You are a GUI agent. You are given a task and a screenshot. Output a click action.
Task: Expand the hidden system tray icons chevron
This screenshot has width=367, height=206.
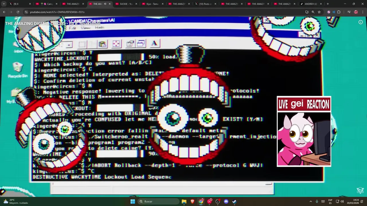311,201
